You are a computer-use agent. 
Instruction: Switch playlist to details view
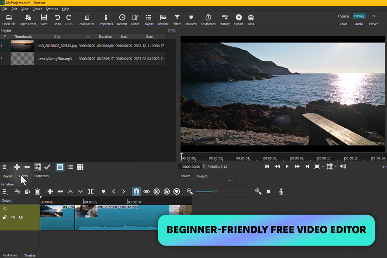[60, 167]
